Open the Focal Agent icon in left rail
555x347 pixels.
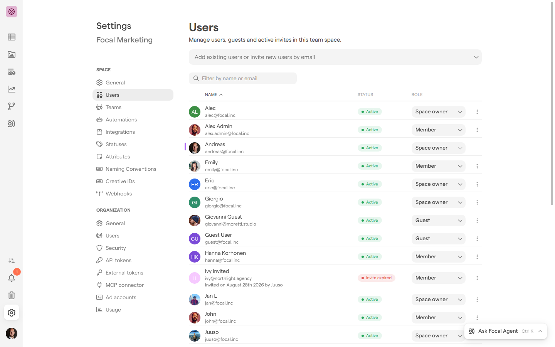pyautogui.click(x=12, y=124)
